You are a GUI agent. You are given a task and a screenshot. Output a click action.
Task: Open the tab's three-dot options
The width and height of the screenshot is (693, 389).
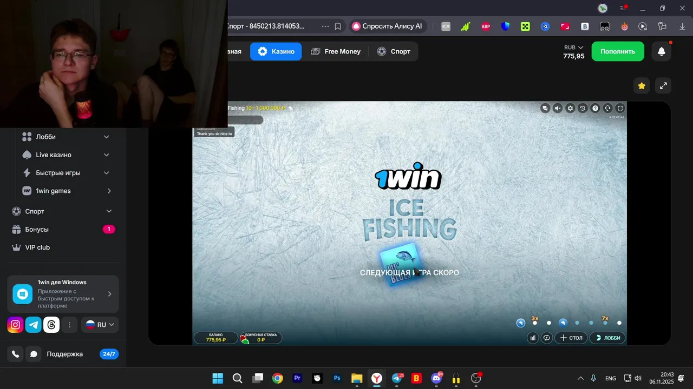point(325,26)
